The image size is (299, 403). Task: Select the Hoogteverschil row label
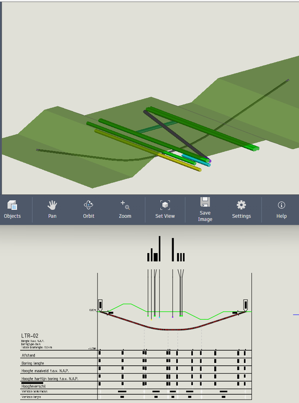pos(33,386)
